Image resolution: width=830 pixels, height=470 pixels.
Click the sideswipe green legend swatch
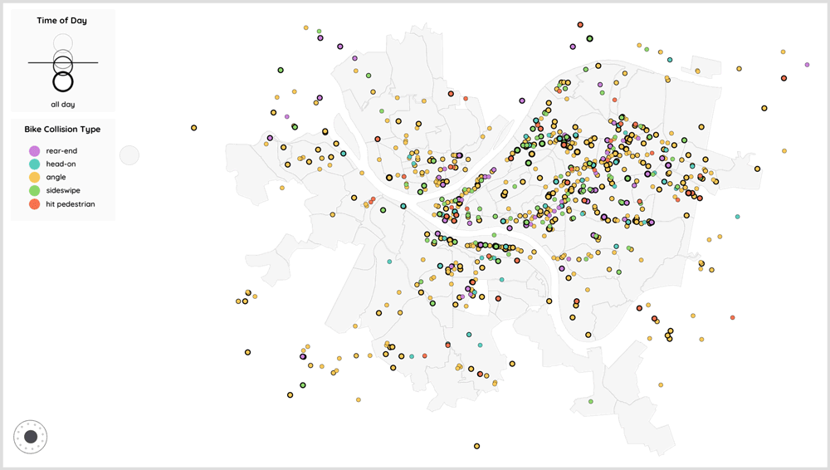click(34, 191)
